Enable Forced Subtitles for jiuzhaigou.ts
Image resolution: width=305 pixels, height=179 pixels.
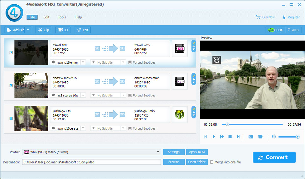coord(130,128)
